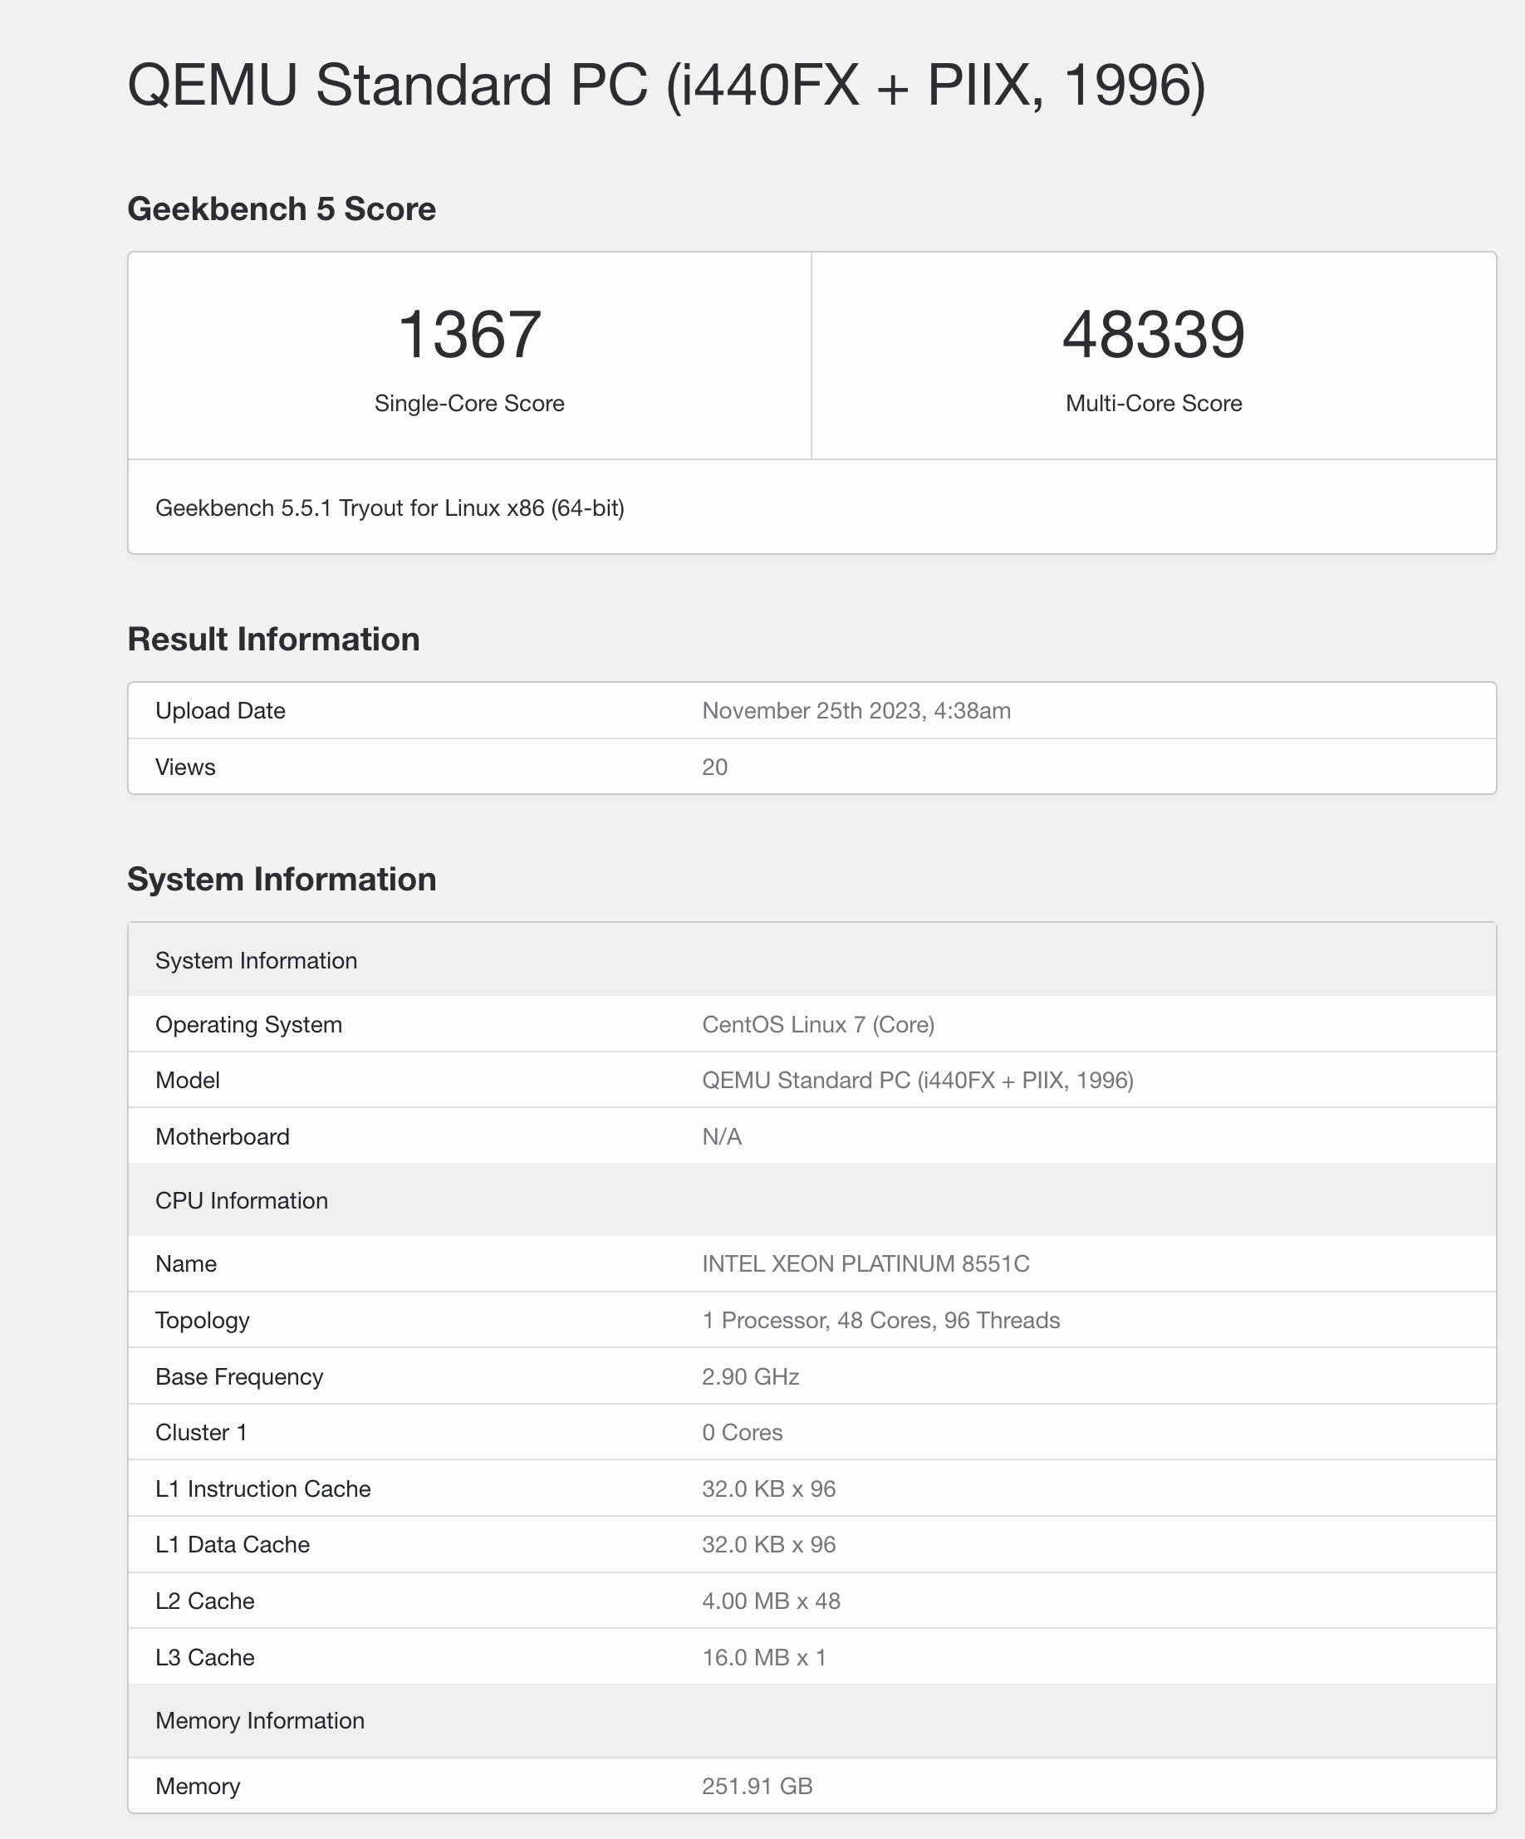Click the CPU 'Name' row label
This screenshot has width=1525, height=1839.
187,1263
